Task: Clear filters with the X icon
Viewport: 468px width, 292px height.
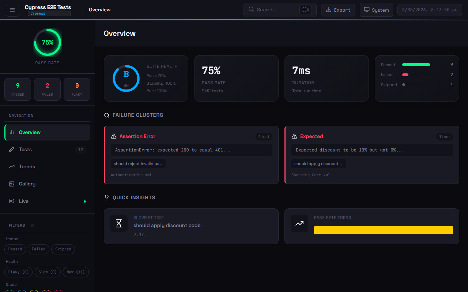Action: tap(32, 226)
